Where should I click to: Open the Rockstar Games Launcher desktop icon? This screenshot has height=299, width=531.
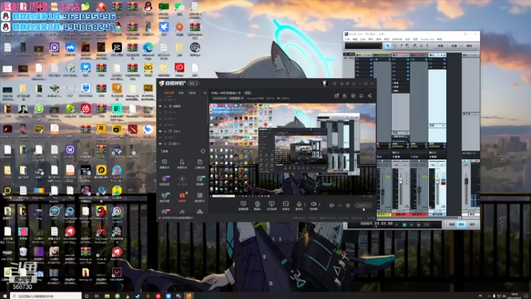[x=102, y=129]
